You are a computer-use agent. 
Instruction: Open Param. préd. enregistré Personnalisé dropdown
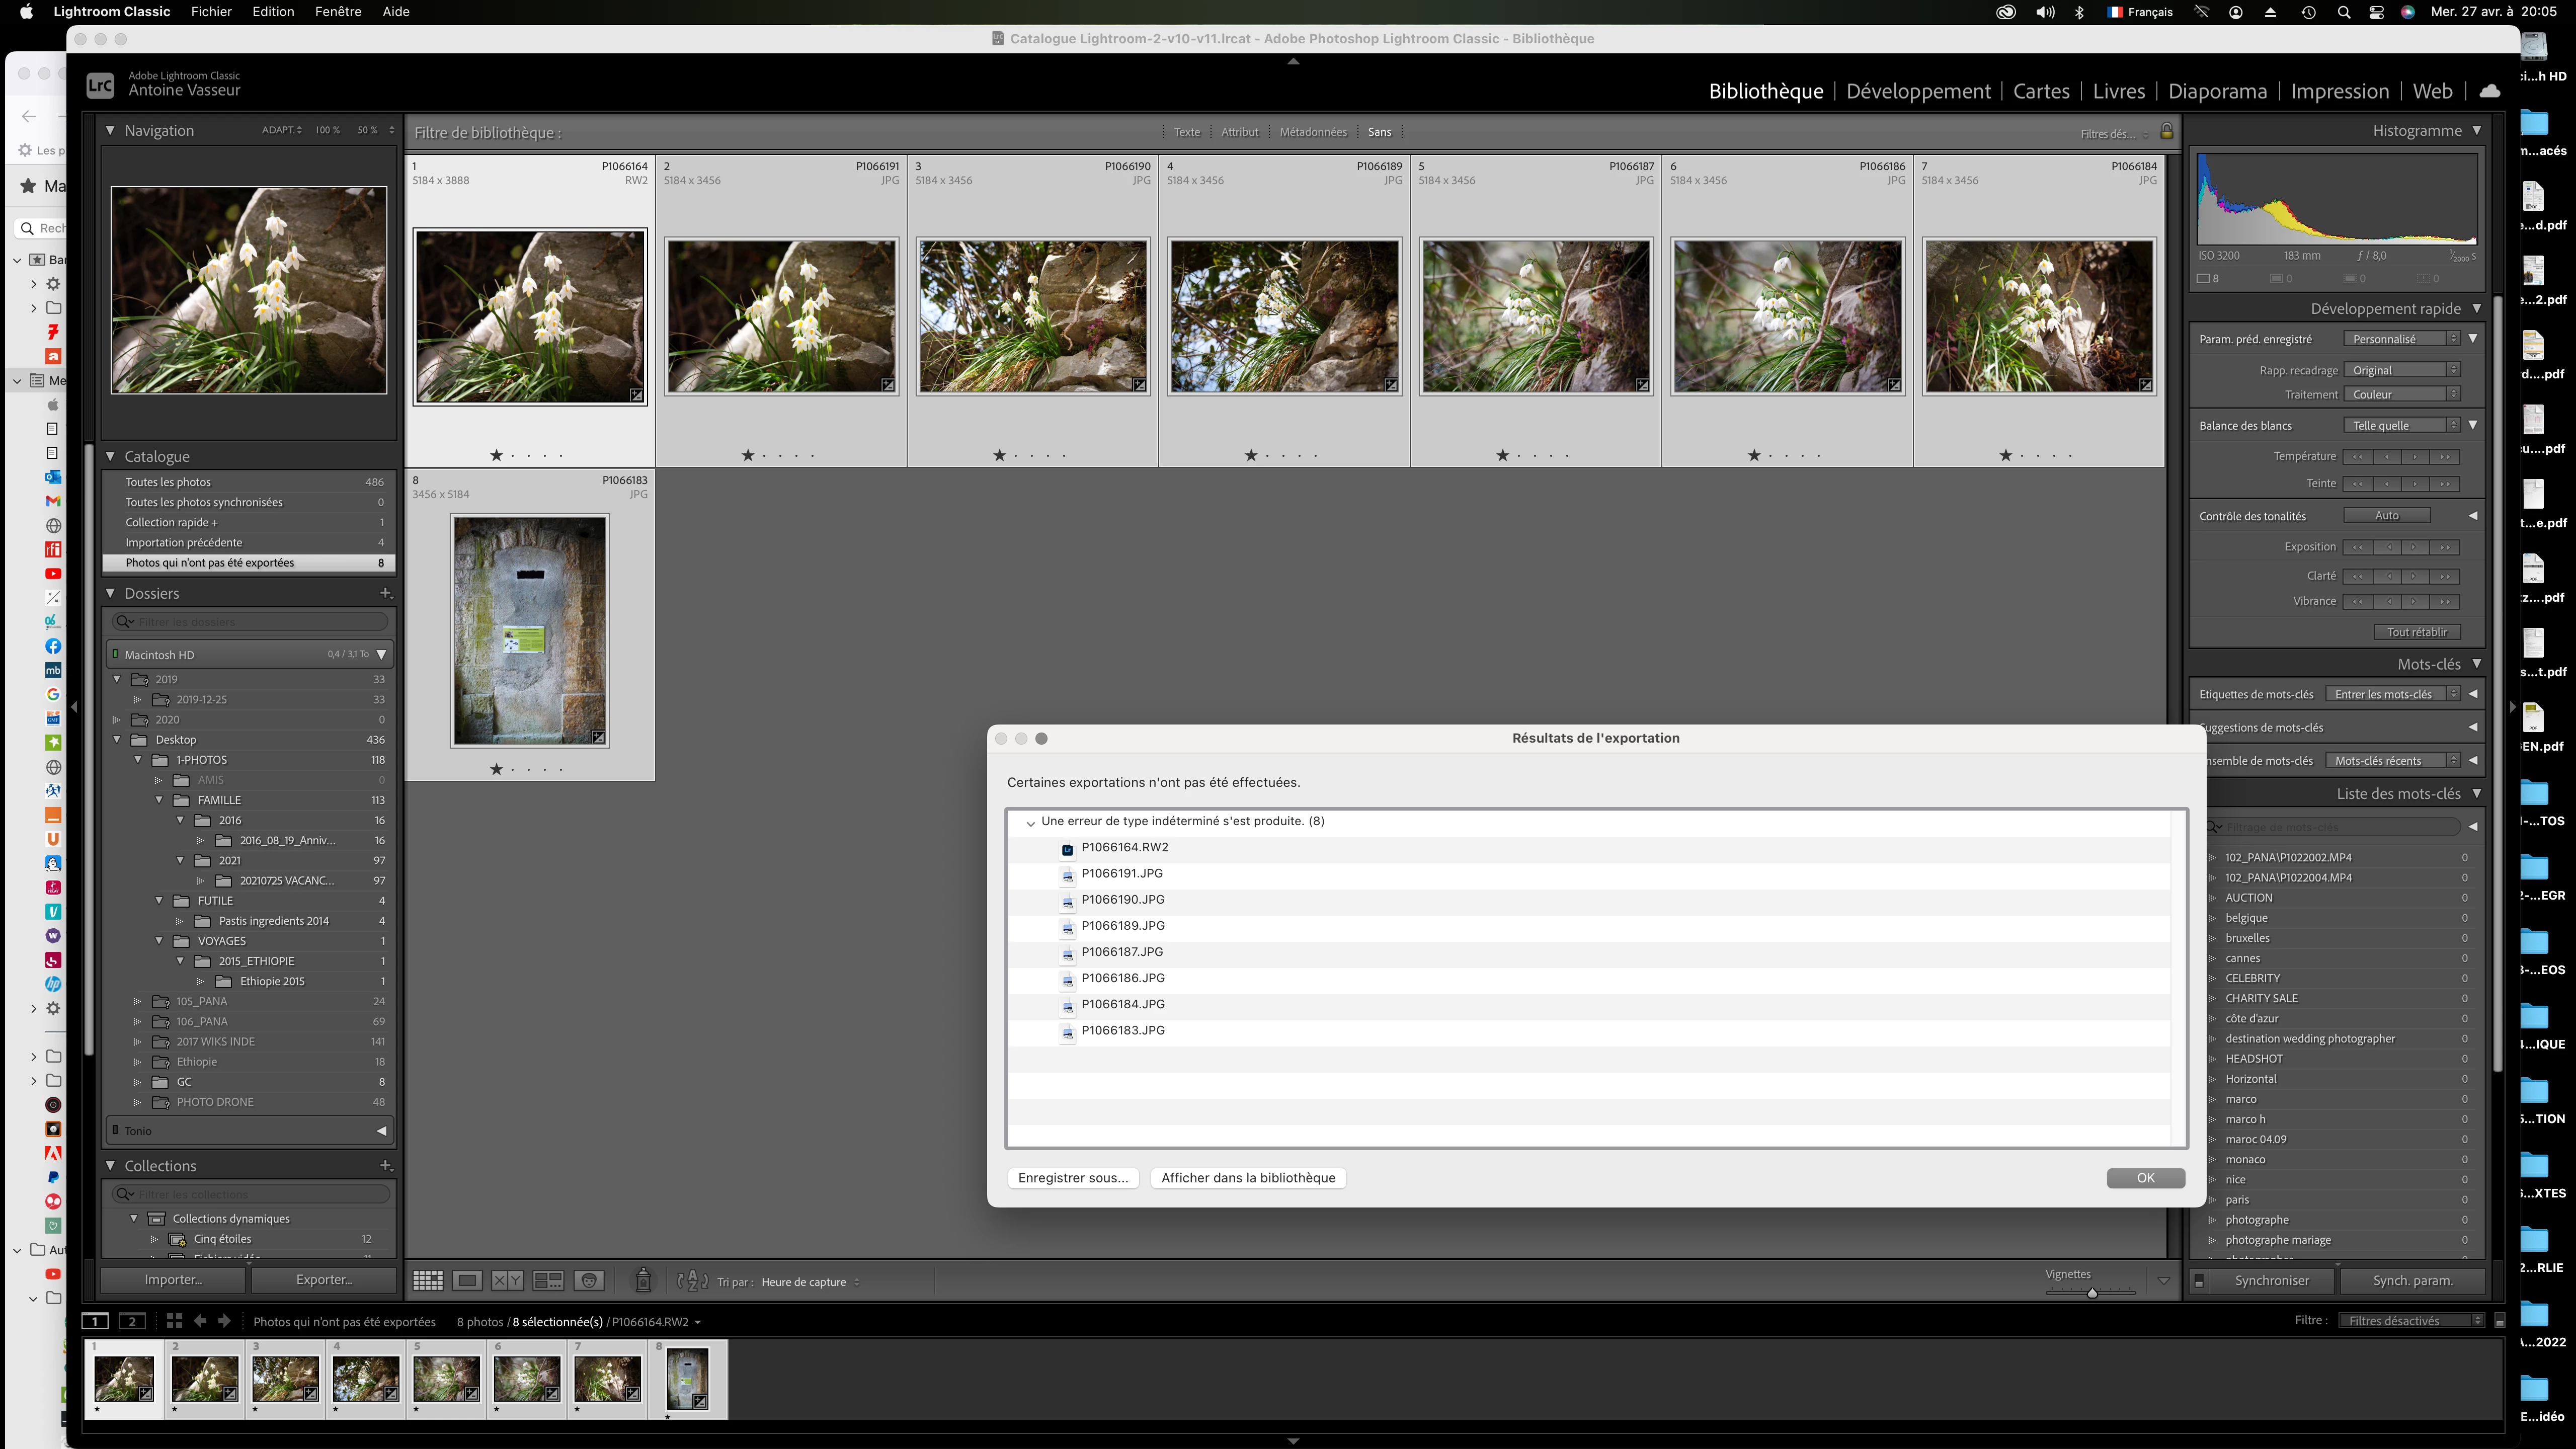[2401, 339]
